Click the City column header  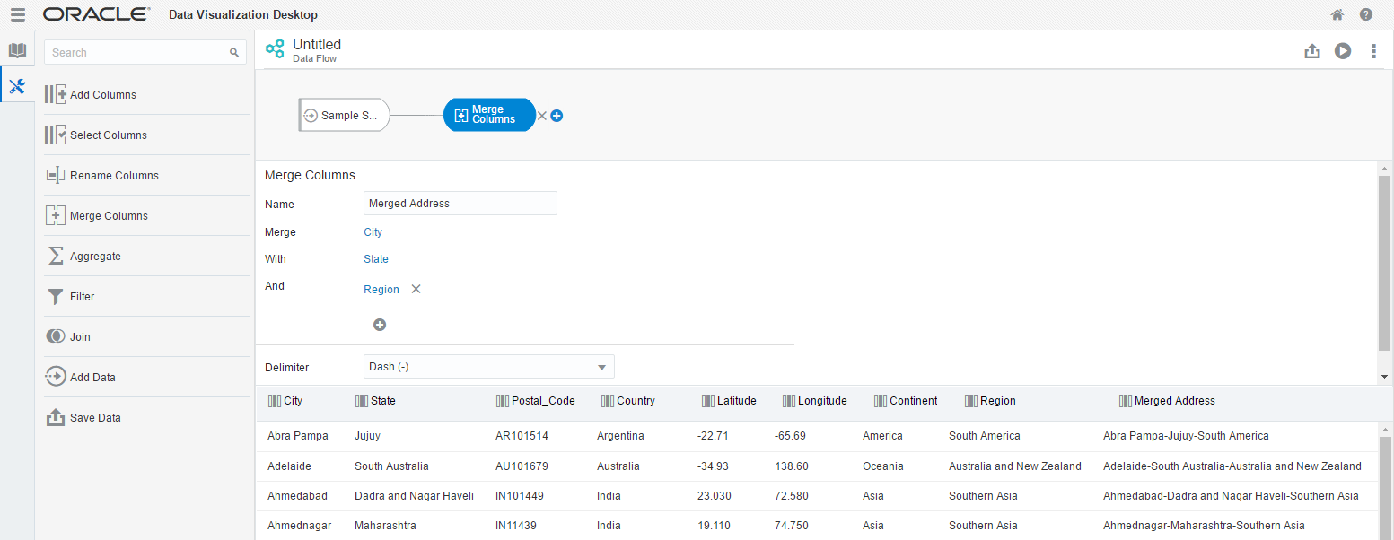[285, 401]
